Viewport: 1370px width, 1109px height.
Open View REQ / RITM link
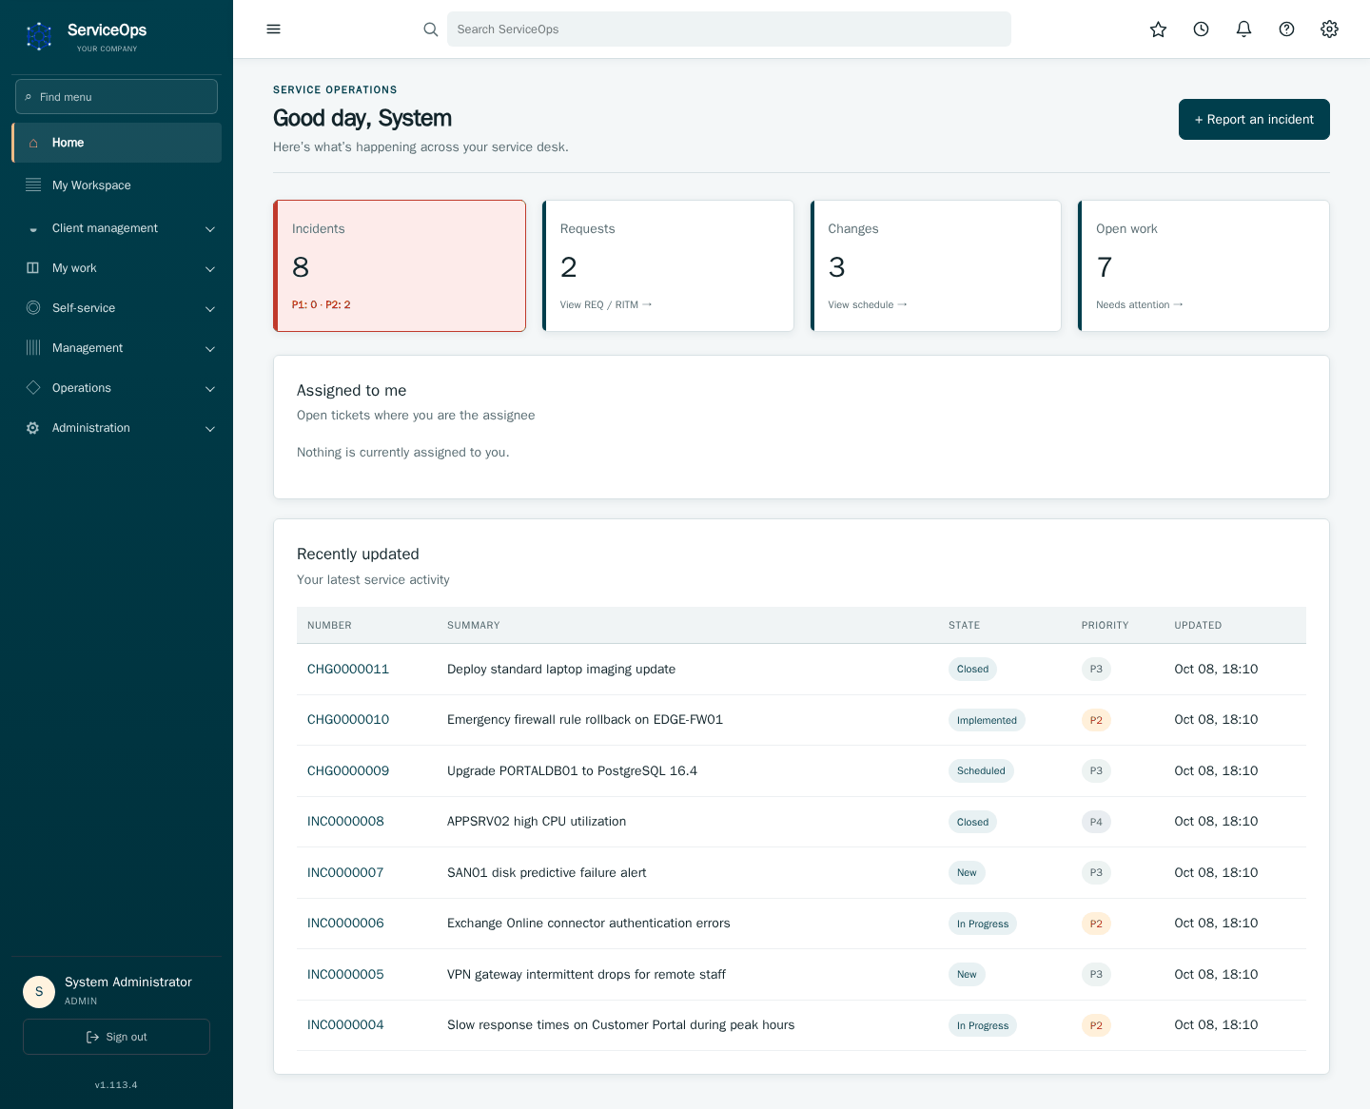point(606,304)
